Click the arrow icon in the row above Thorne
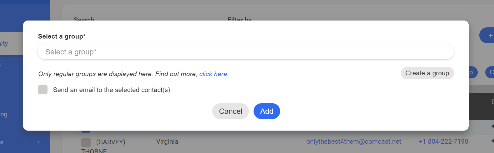This screenshot has height=153, width=494. [x=492, y=126]
